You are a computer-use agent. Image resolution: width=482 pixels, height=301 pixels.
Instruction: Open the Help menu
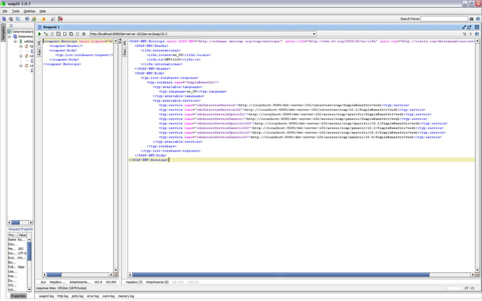pos(42,11)
